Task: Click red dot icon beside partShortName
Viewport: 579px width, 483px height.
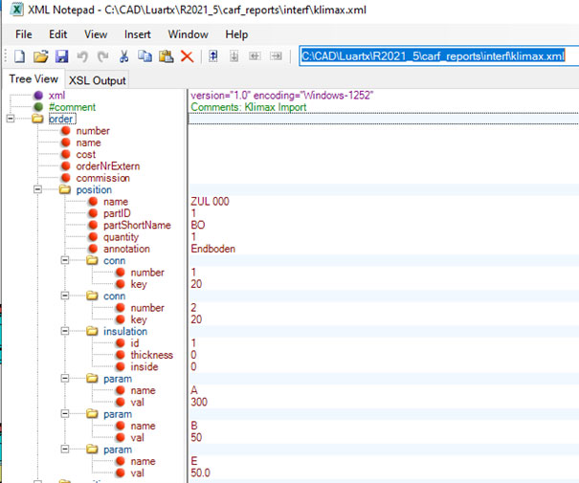Action: [93, 225]
